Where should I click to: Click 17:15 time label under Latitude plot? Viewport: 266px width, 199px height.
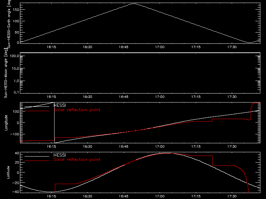tap(196, 196)
